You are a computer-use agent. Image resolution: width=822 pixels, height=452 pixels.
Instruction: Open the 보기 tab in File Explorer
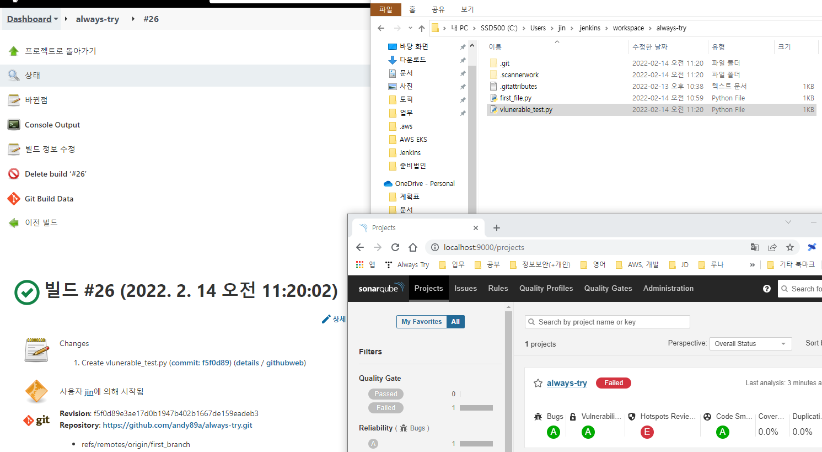[x=467, y=9]
